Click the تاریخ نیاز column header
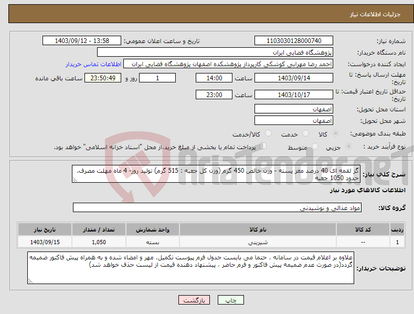Viewport: 414px width, 314px height. (x=45, y=229)
